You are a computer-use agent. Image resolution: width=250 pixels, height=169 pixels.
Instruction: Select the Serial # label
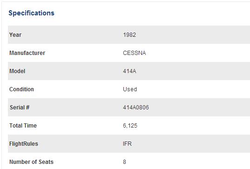(20, 108)
